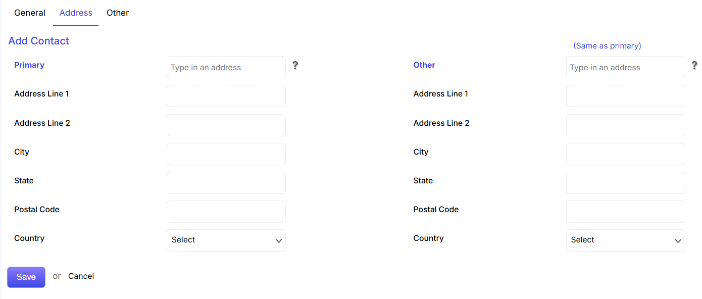Select the Address tab
The height and width of the screenshot is (299, 702).
point(76,13)
